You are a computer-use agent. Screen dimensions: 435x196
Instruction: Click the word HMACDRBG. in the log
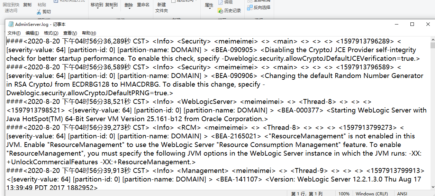tap(138, 84)
